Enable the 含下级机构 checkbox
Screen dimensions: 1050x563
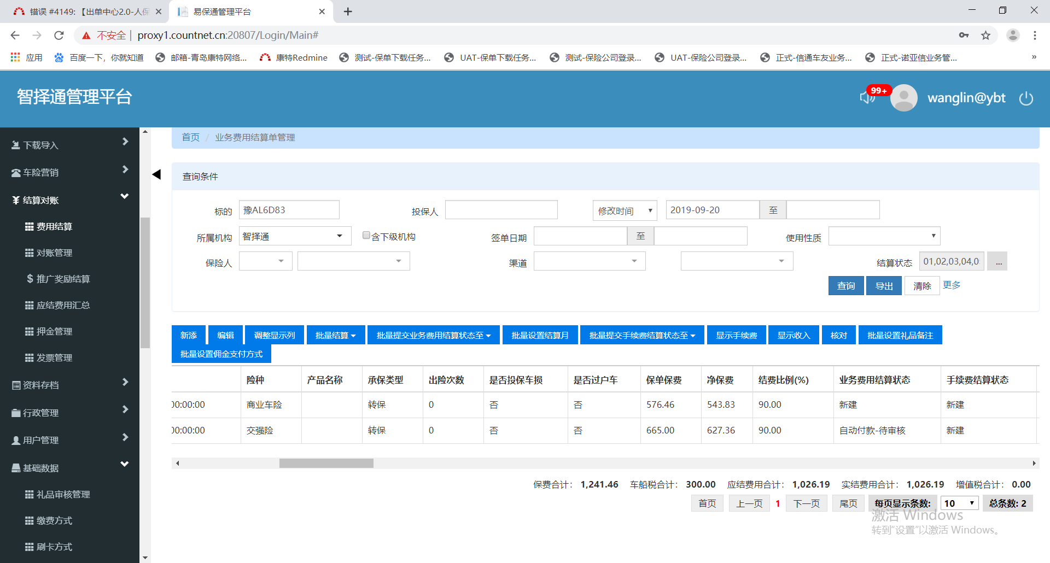[366, 236]
